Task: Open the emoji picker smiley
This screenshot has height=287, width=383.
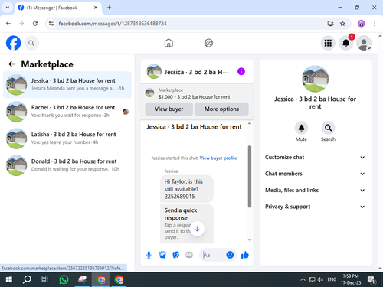Action: click(x=230, y=255)
